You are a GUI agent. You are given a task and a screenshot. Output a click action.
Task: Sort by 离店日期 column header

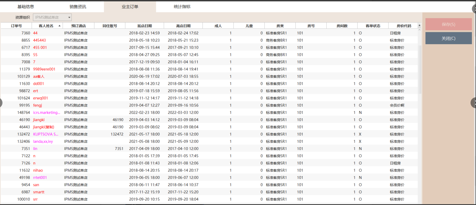(x=183, y=26)
